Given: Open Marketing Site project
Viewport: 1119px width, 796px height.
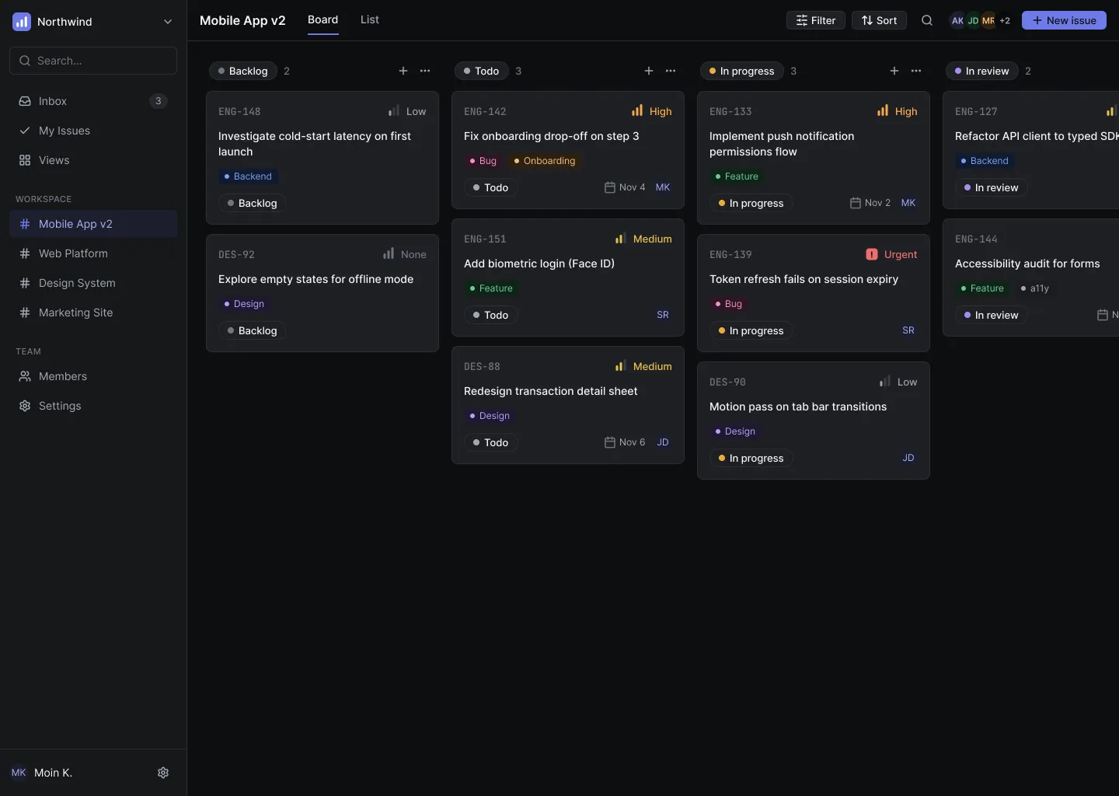Looking at the screenshot, I should click(93, 312).
